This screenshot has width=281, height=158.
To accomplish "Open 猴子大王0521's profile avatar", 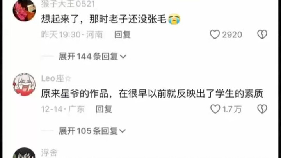I will pyautogui.click(x=24, y=11).
